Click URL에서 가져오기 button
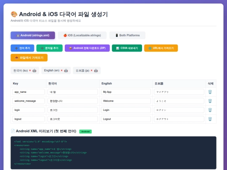Image resolution: width=227 pixels, height=170 pixels. (x=161, y=48)
